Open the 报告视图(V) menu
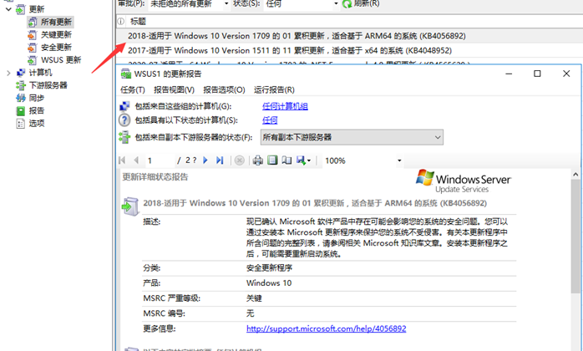 [174, 90]
